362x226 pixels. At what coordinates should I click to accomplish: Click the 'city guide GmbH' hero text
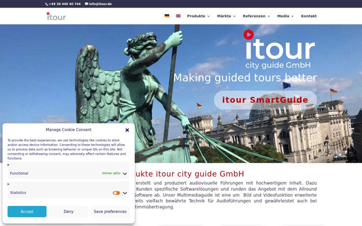coord(278,65)
